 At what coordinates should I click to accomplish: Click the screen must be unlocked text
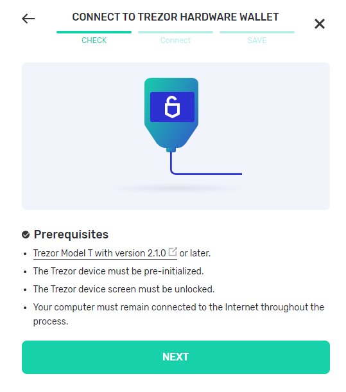tap(124, 289)
